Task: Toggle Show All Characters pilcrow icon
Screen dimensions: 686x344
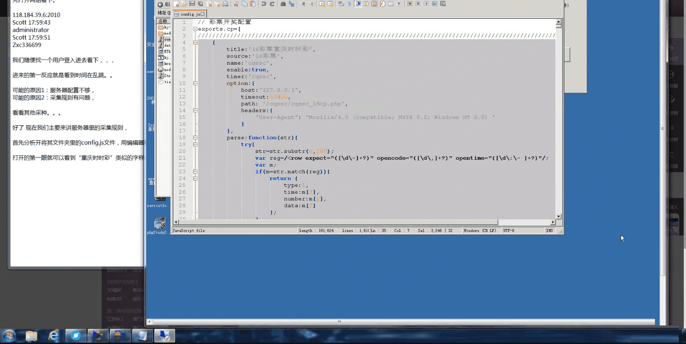Action: coord(349,4)
